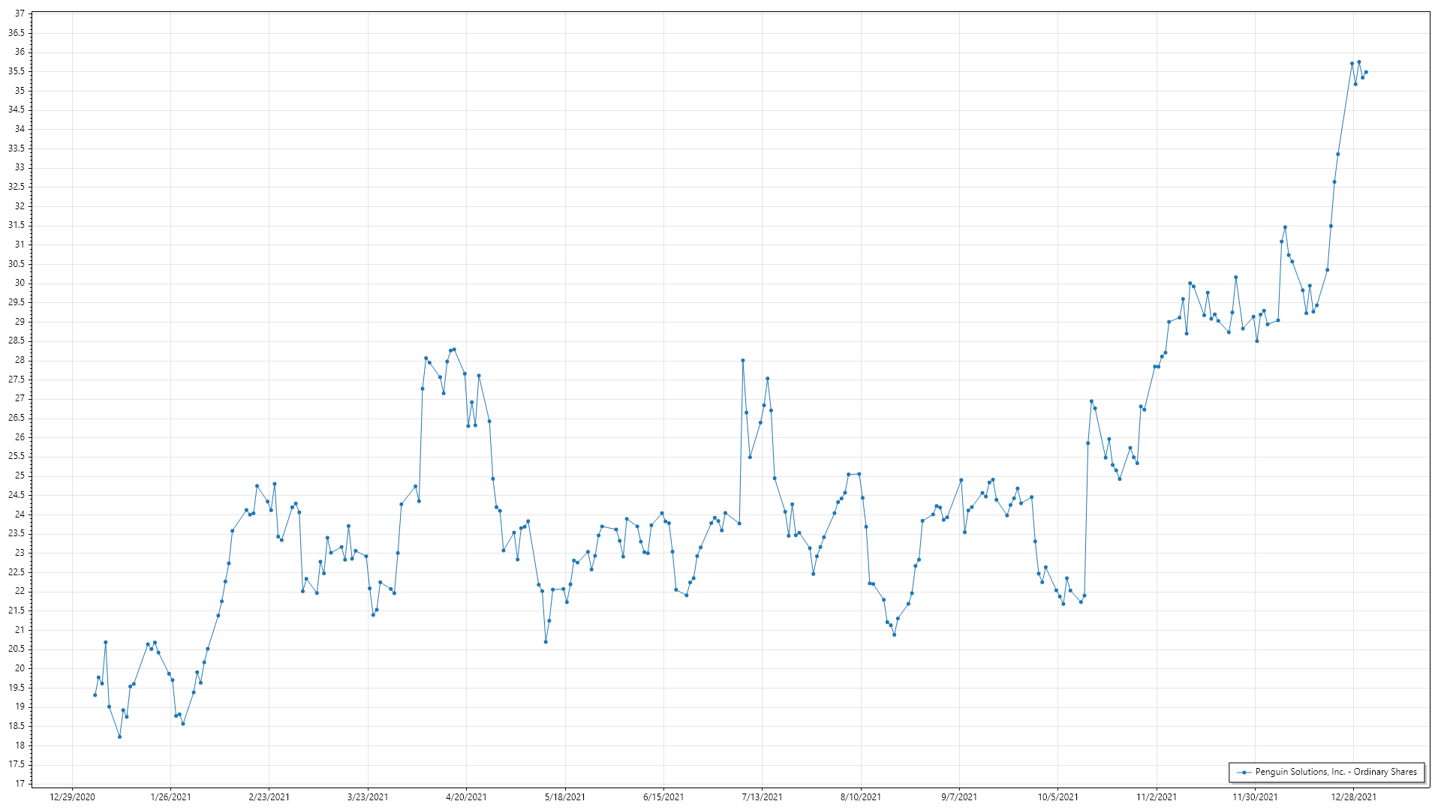Click the July spike data point at 28
Image resolution: width=1441 pixels, height=810 pixels.
pyautogui.click(x=743, y=360)
